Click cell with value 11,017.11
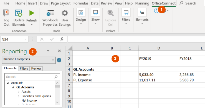 click(x=159, y=80)
